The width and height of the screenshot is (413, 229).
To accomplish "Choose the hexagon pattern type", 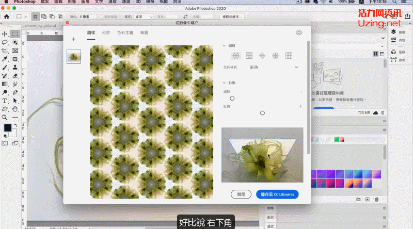I will (236, 56).
